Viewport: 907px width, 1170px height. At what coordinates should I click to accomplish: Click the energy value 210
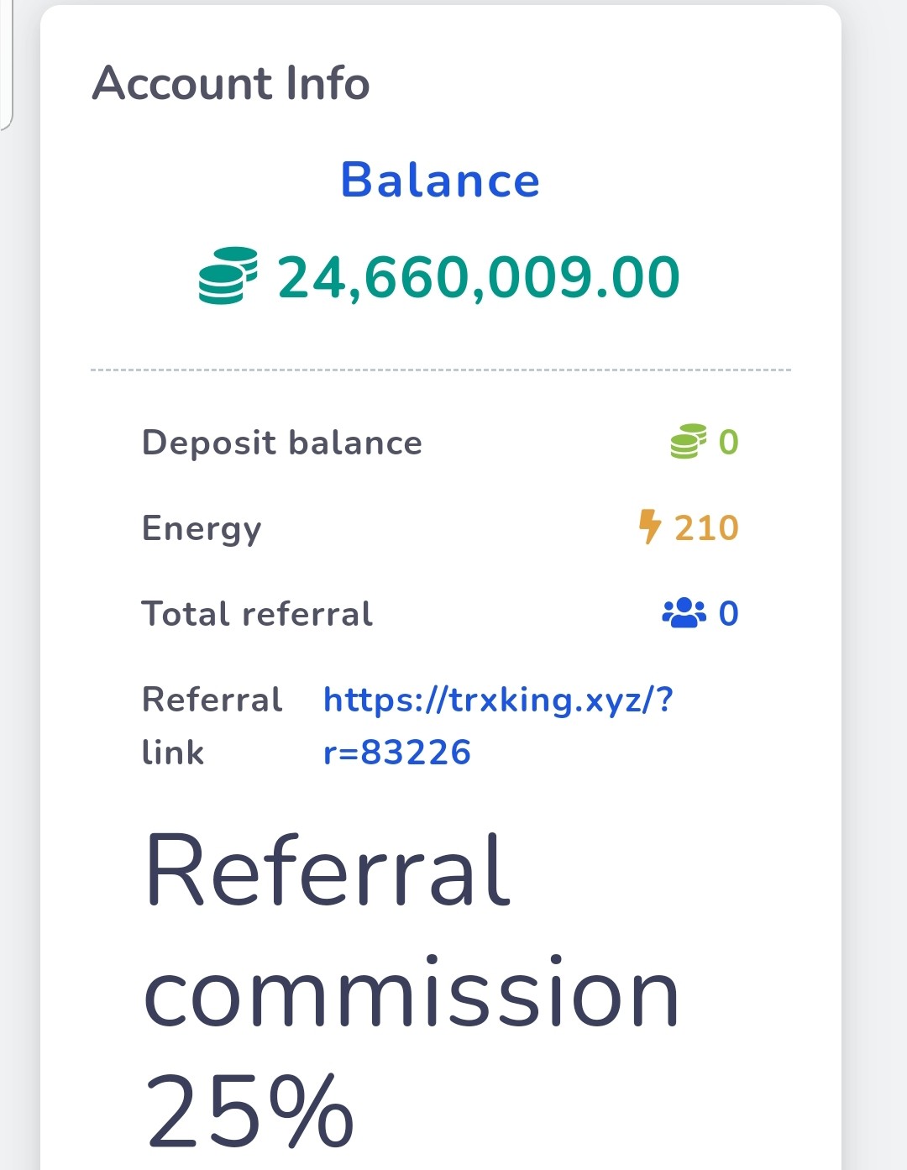coord(706,528)
